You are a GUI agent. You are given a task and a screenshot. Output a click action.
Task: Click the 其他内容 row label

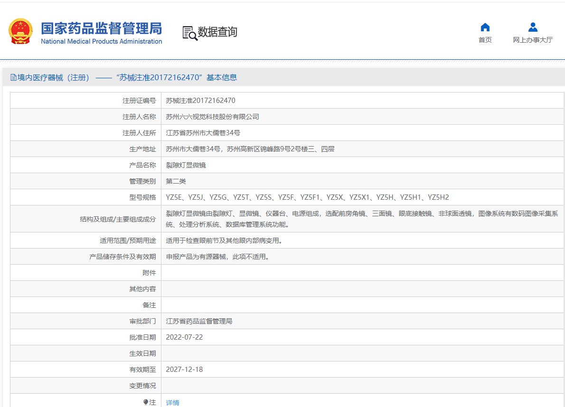(x=143, y=289)
